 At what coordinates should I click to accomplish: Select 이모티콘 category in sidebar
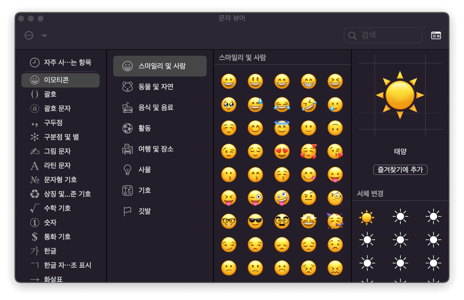(x=60, y=80)
